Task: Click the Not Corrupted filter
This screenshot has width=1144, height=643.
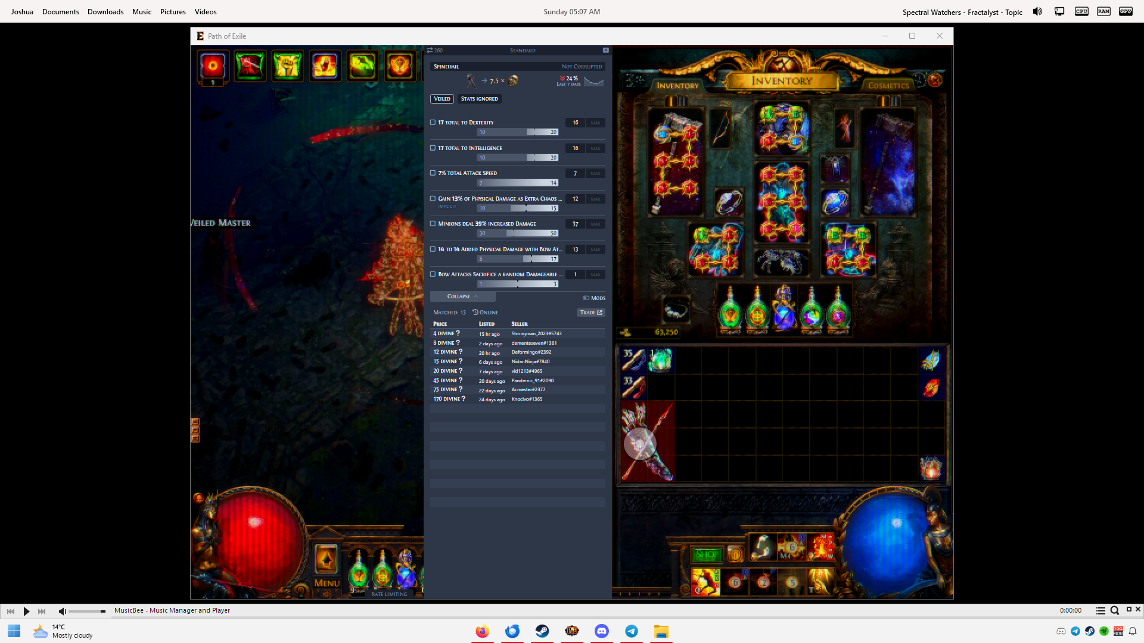Action: click(582, 67)
